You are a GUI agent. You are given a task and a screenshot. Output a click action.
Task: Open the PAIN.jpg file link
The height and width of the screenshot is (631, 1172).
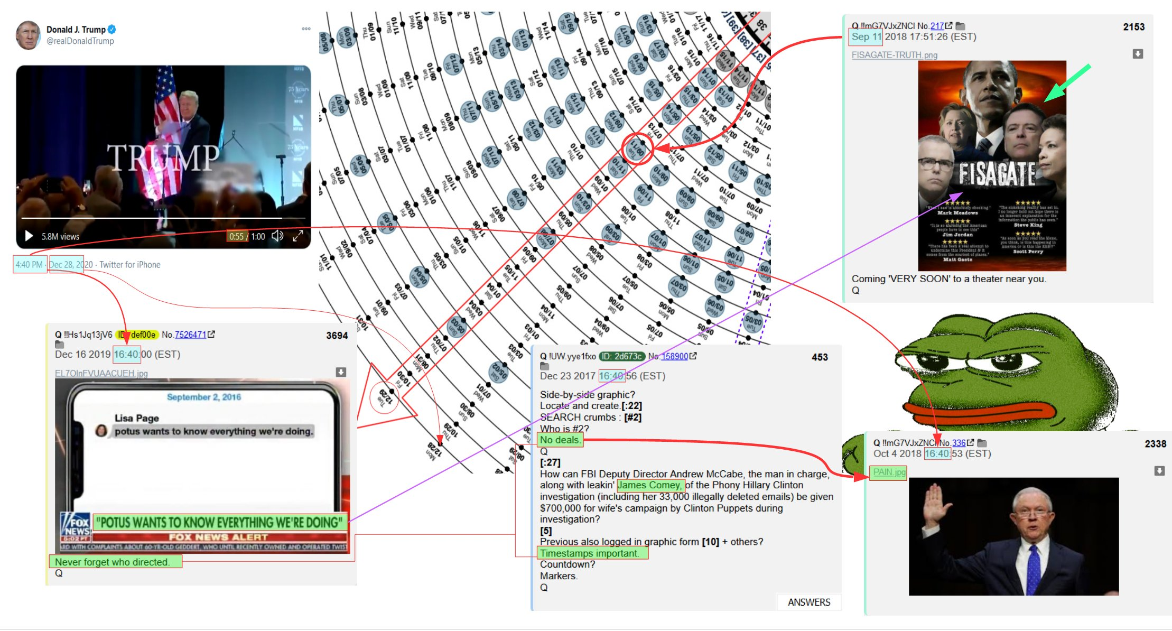[889, 472]
